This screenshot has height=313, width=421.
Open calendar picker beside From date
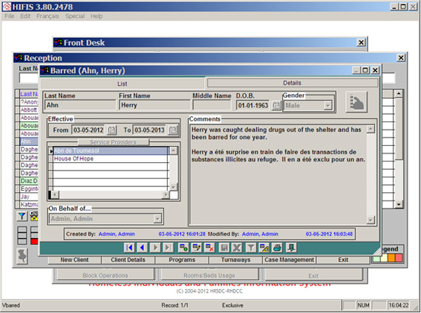(112, 131)
